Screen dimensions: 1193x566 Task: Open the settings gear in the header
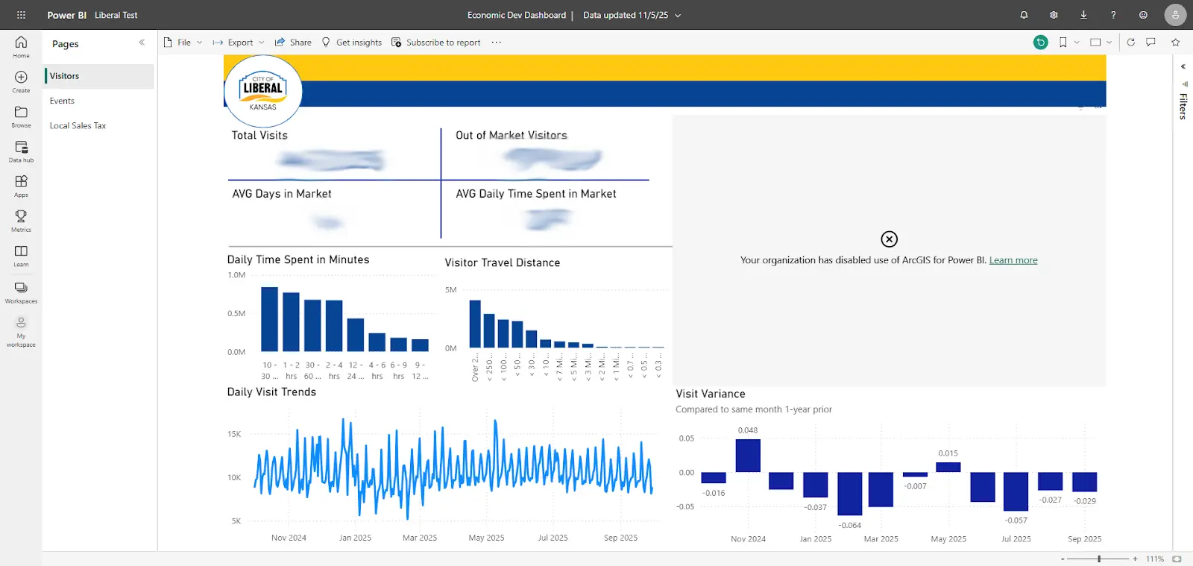tap(1054, 15)
